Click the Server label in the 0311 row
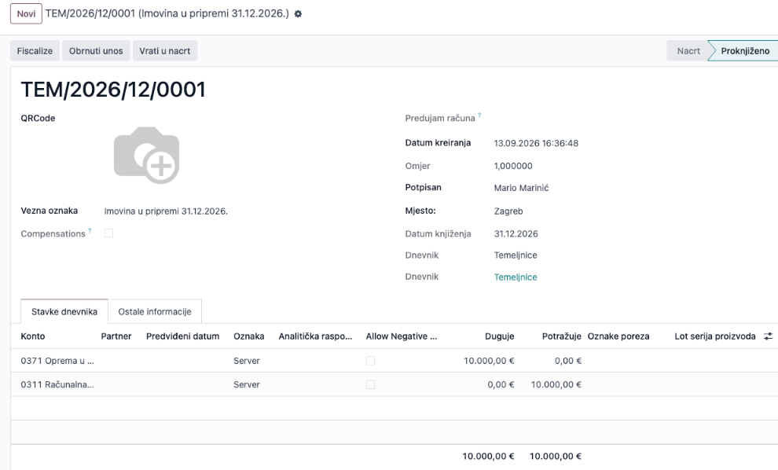 247,384
